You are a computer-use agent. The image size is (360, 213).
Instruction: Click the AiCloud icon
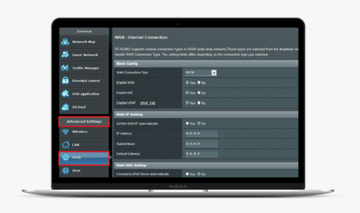tap(65, 107)
